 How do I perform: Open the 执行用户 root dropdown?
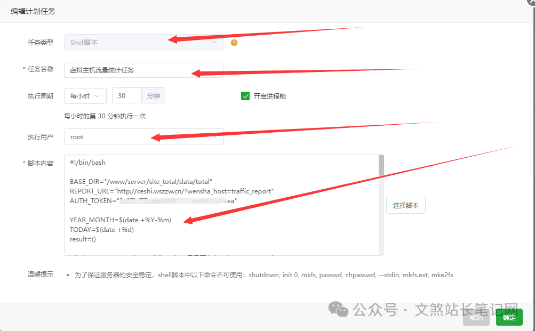point(144,136)
